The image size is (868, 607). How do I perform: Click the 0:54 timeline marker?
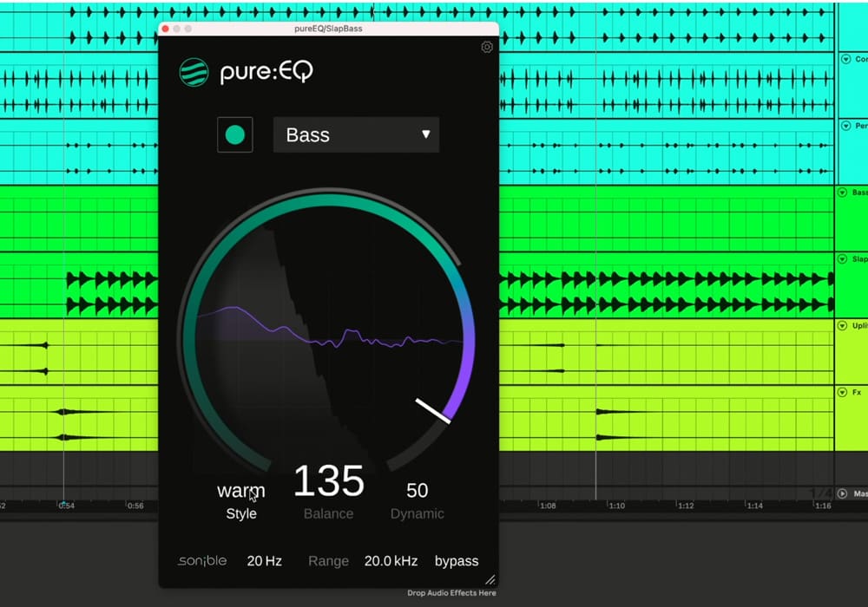point(67,506)
